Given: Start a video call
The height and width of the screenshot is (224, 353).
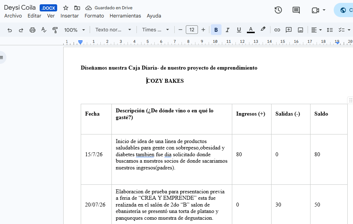Looking at the screenshot, I should 315,10.
